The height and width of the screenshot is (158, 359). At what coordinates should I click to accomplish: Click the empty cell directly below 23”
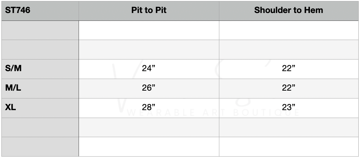pos(289,127)
